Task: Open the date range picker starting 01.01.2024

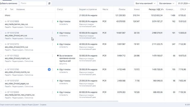Action: coord(183,3)
